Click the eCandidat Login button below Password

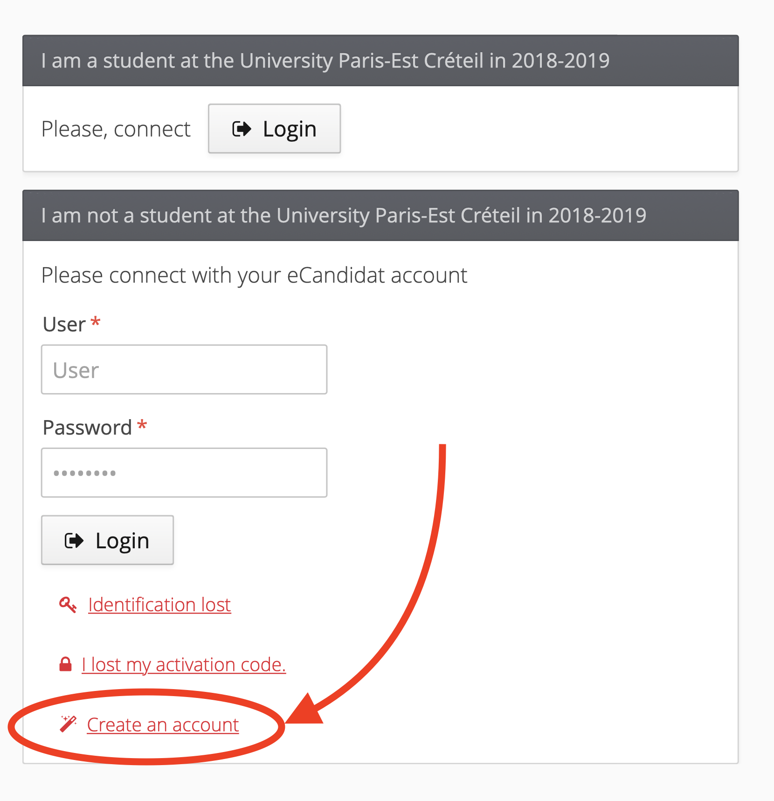point(107,540)
